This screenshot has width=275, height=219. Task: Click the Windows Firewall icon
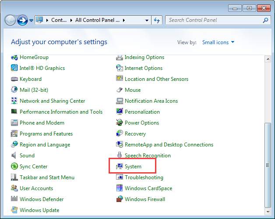(120, 199)
